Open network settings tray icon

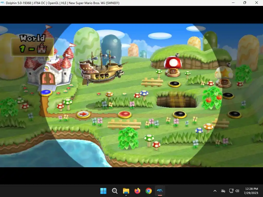click(231, 191)
